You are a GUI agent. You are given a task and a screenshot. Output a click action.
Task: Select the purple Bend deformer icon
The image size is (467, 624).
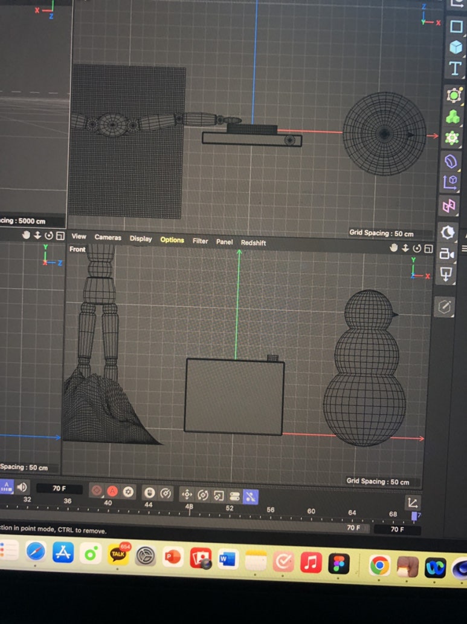click(x=450, y=161)
